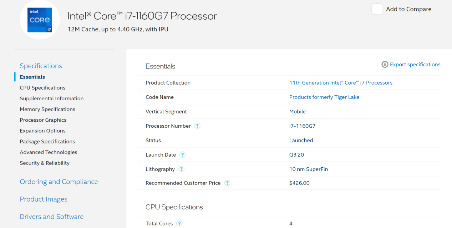Select Supplemental Information in sidebar

point(52,98)
